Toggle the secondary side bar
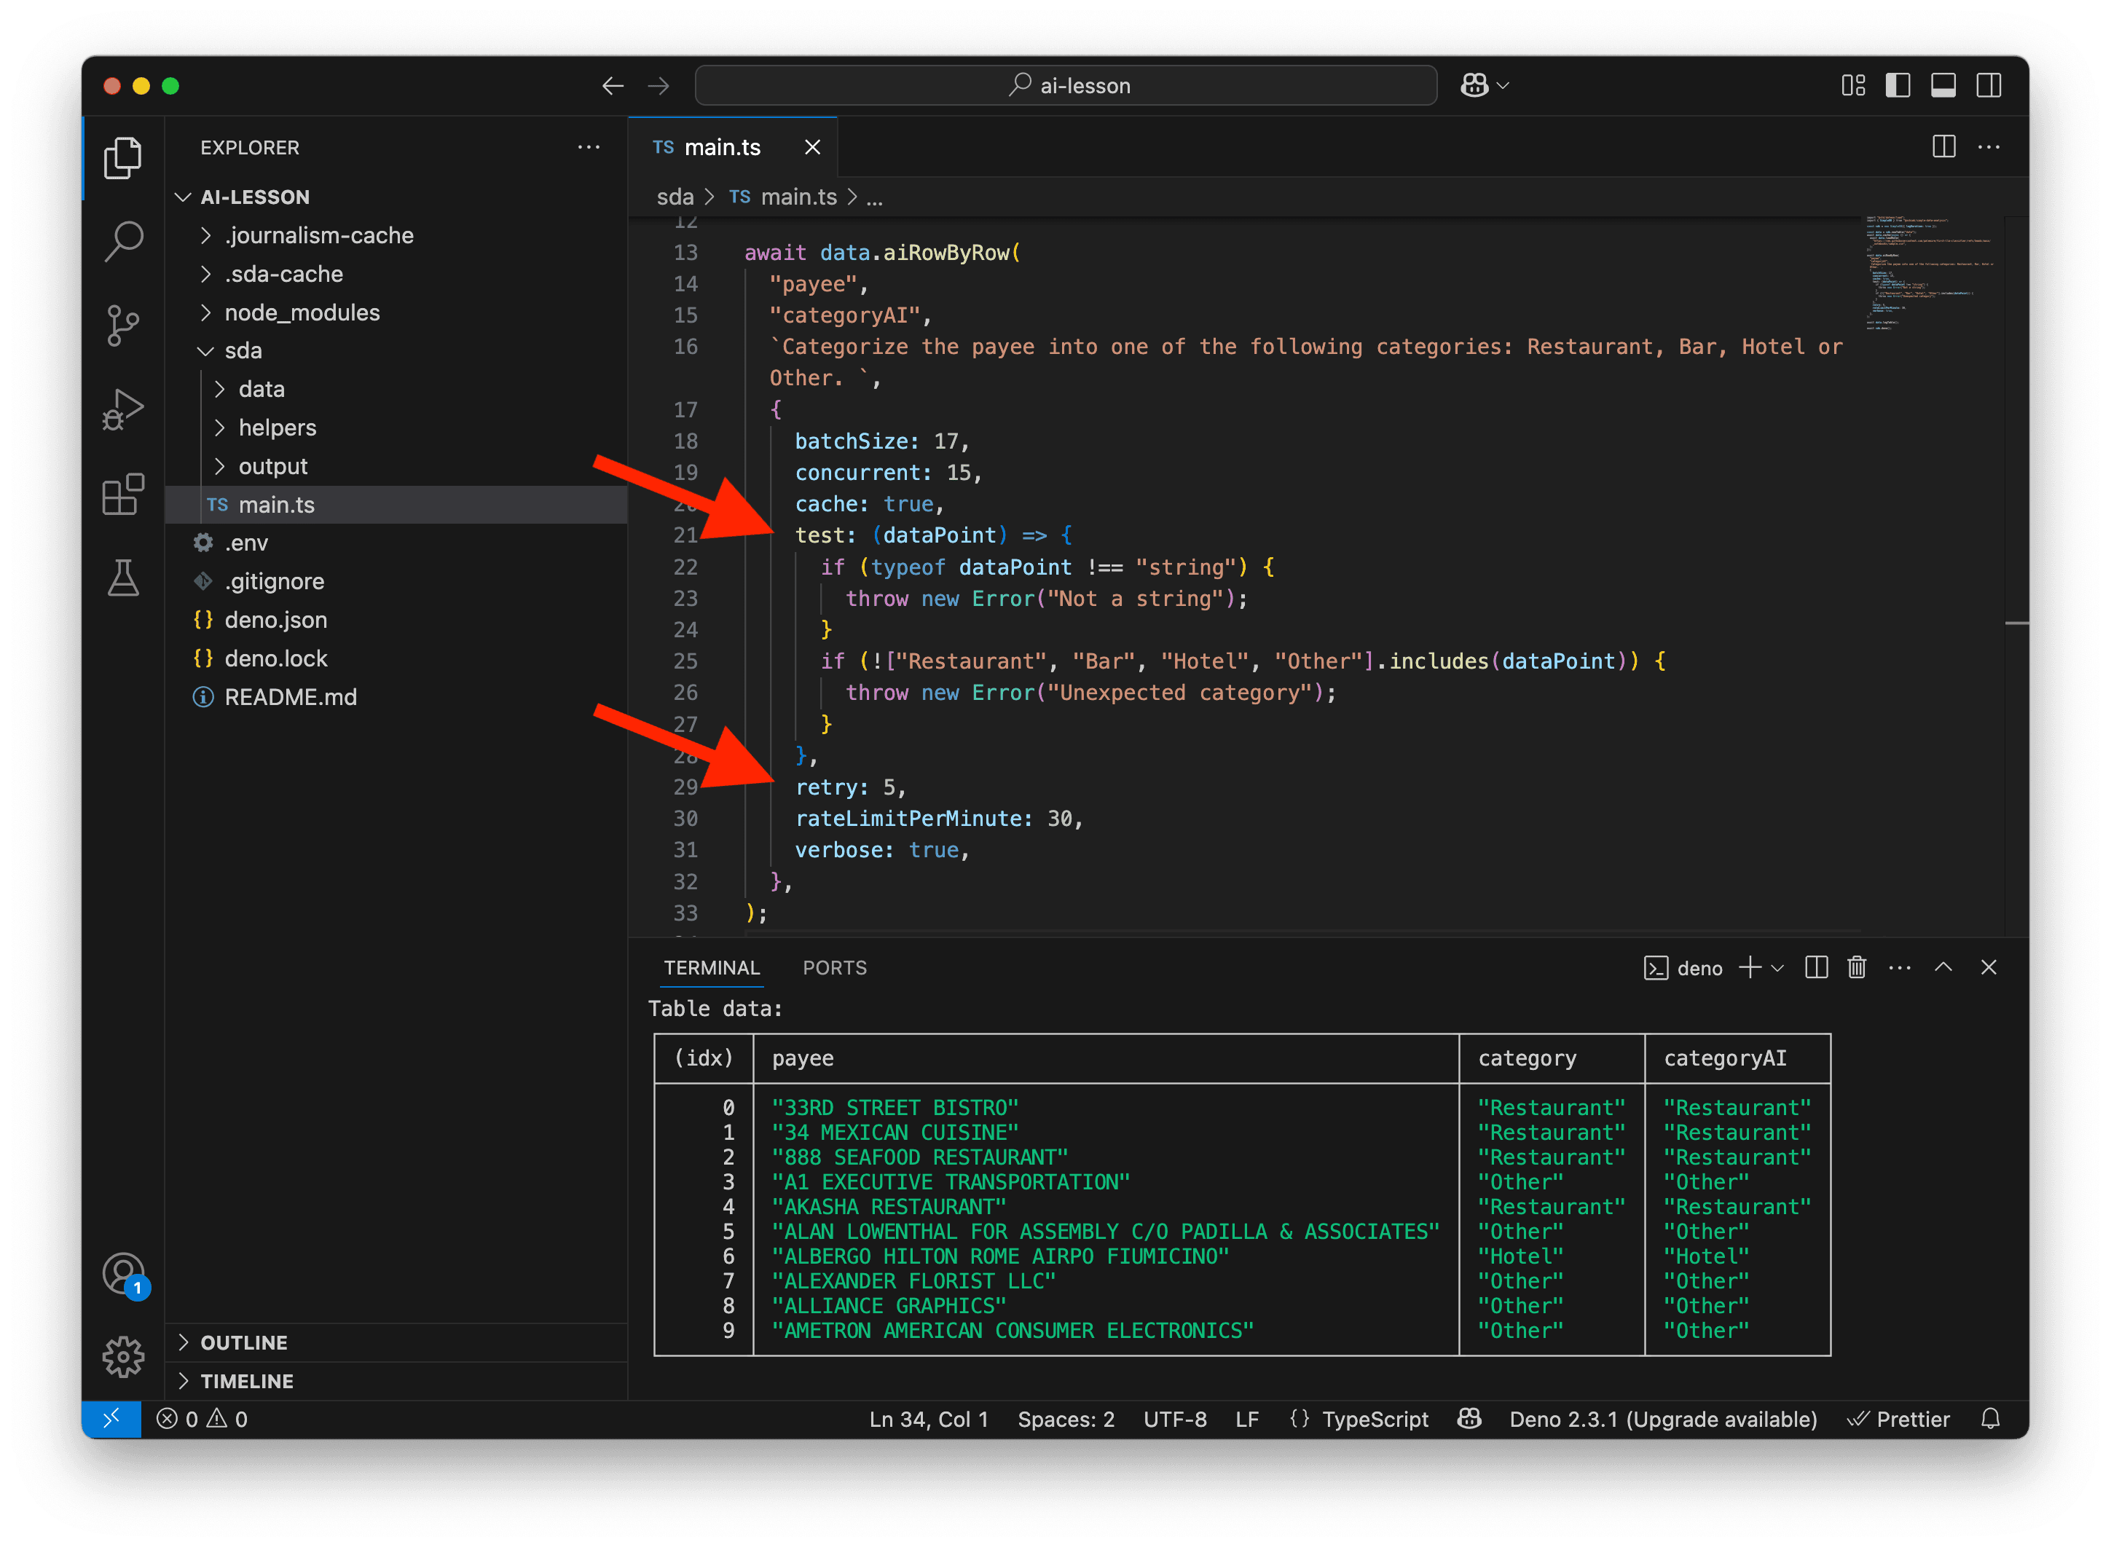 (x=1989, y=86)
